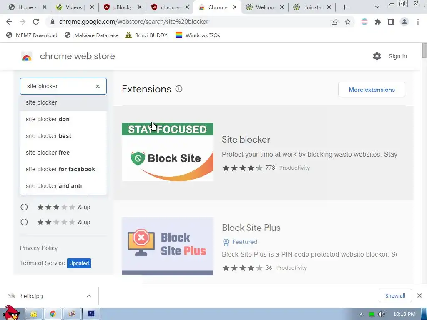This screenshot has height=320, width=427.
Task: Open Bonzi BUDDY! bookmark
Action: pos(147,35)
